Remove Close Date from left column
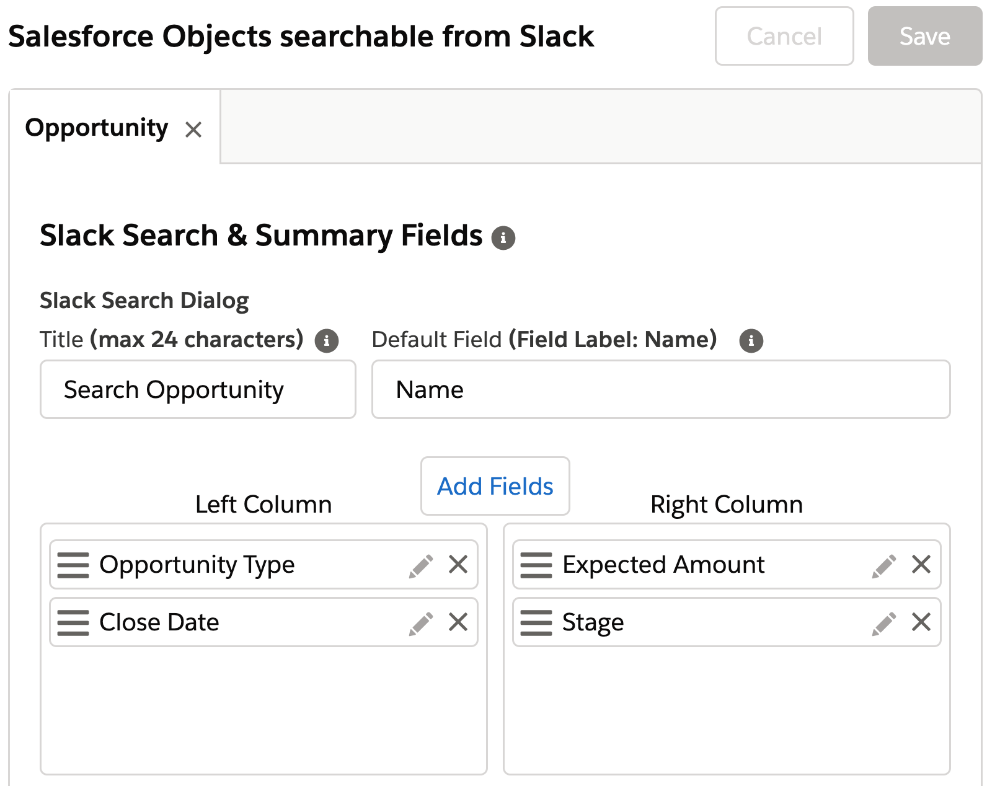Image resolution: width=987 pixels, height=786 pixels. pos(458,622)
